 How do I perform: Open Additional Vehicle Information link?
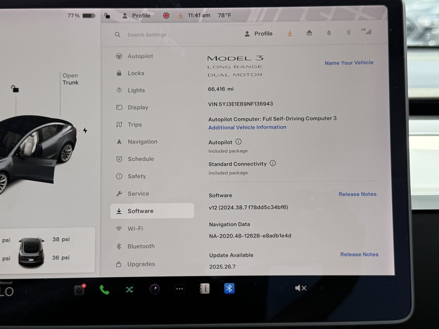click(247, 127)
